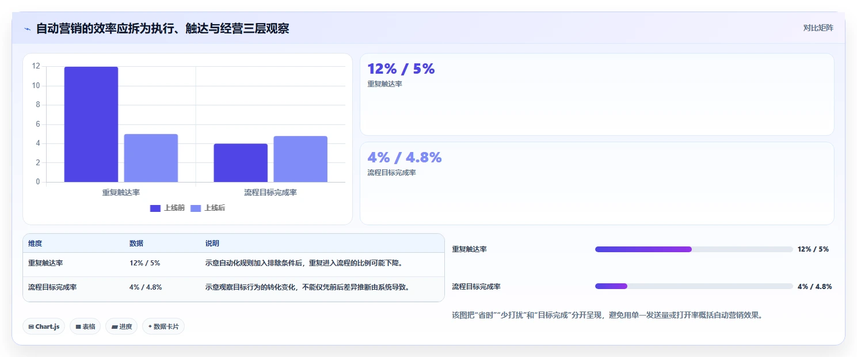Click the 12% / 5% value beside progress bar
Image resolution: width=857 pixels, height=357 pixels.
(x=813, y=249)
